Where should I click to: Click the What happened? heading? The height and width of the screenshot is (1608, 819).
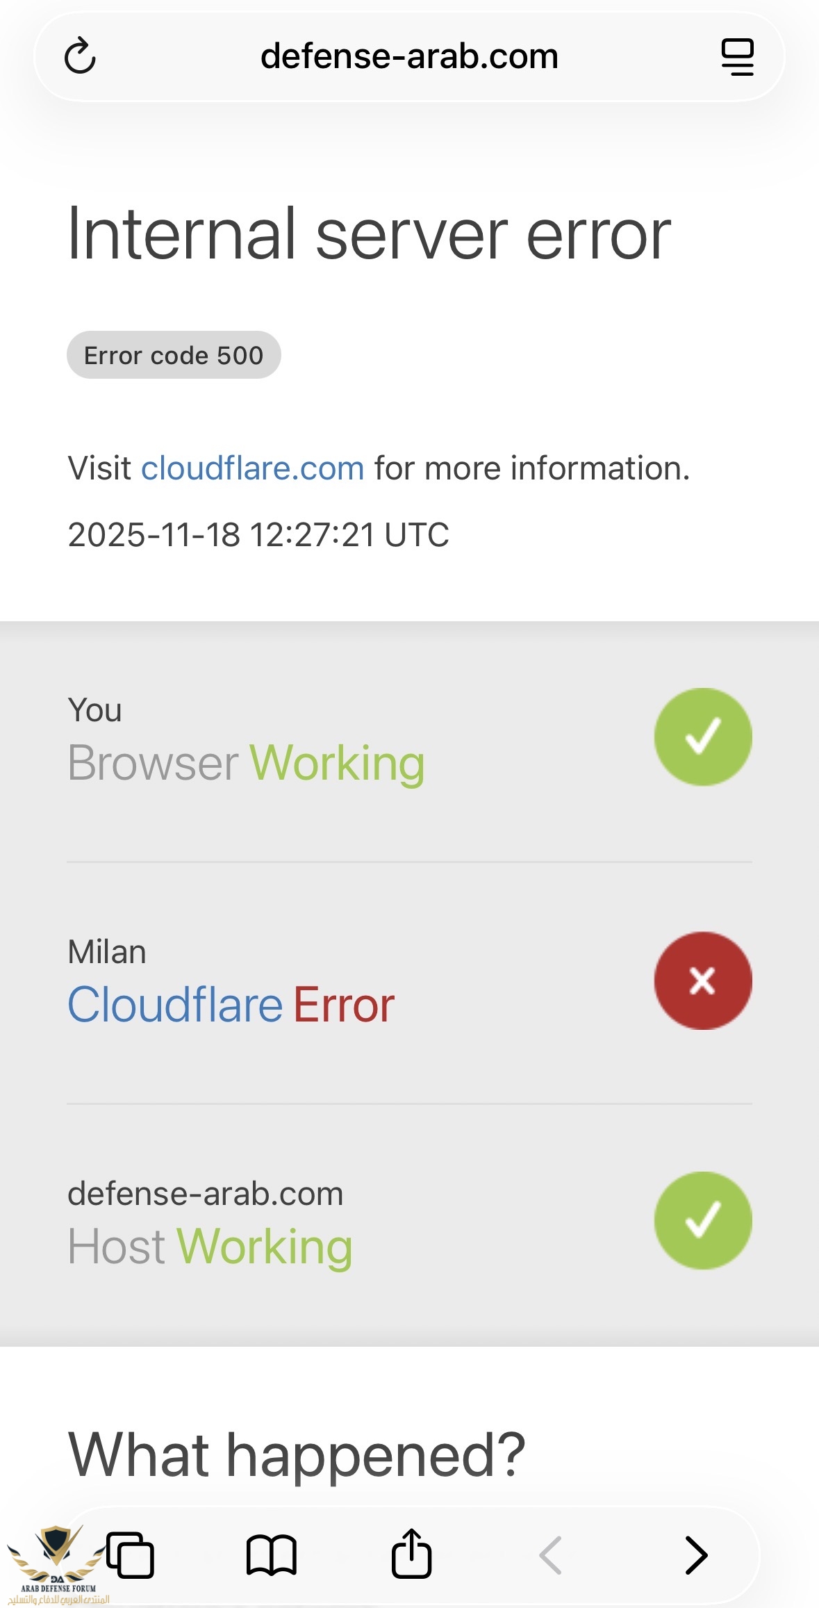(x=297, y=1455)
